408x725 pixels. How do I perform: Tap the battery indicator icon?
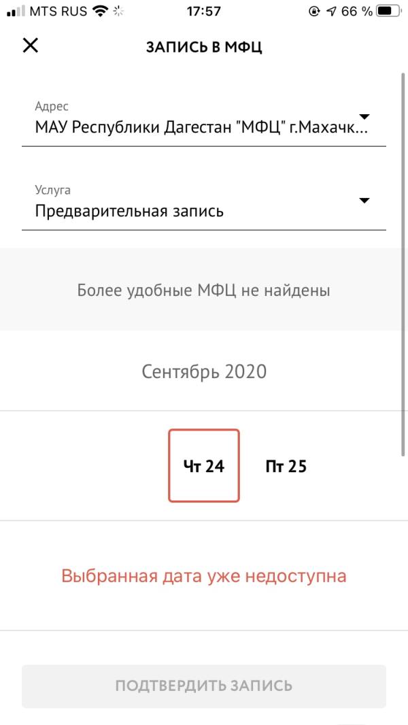389,11
